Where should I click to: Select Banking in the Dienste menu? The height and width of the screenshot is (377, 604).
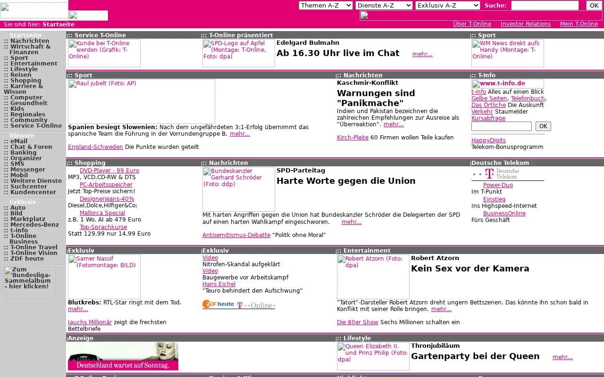click(x=24, y=153)
